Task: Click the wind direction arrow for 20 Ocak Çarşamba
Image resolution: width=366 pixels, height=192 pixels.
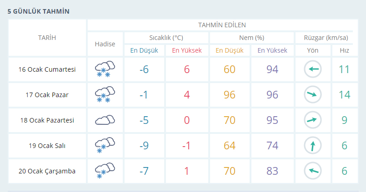Action: [313, 171]
